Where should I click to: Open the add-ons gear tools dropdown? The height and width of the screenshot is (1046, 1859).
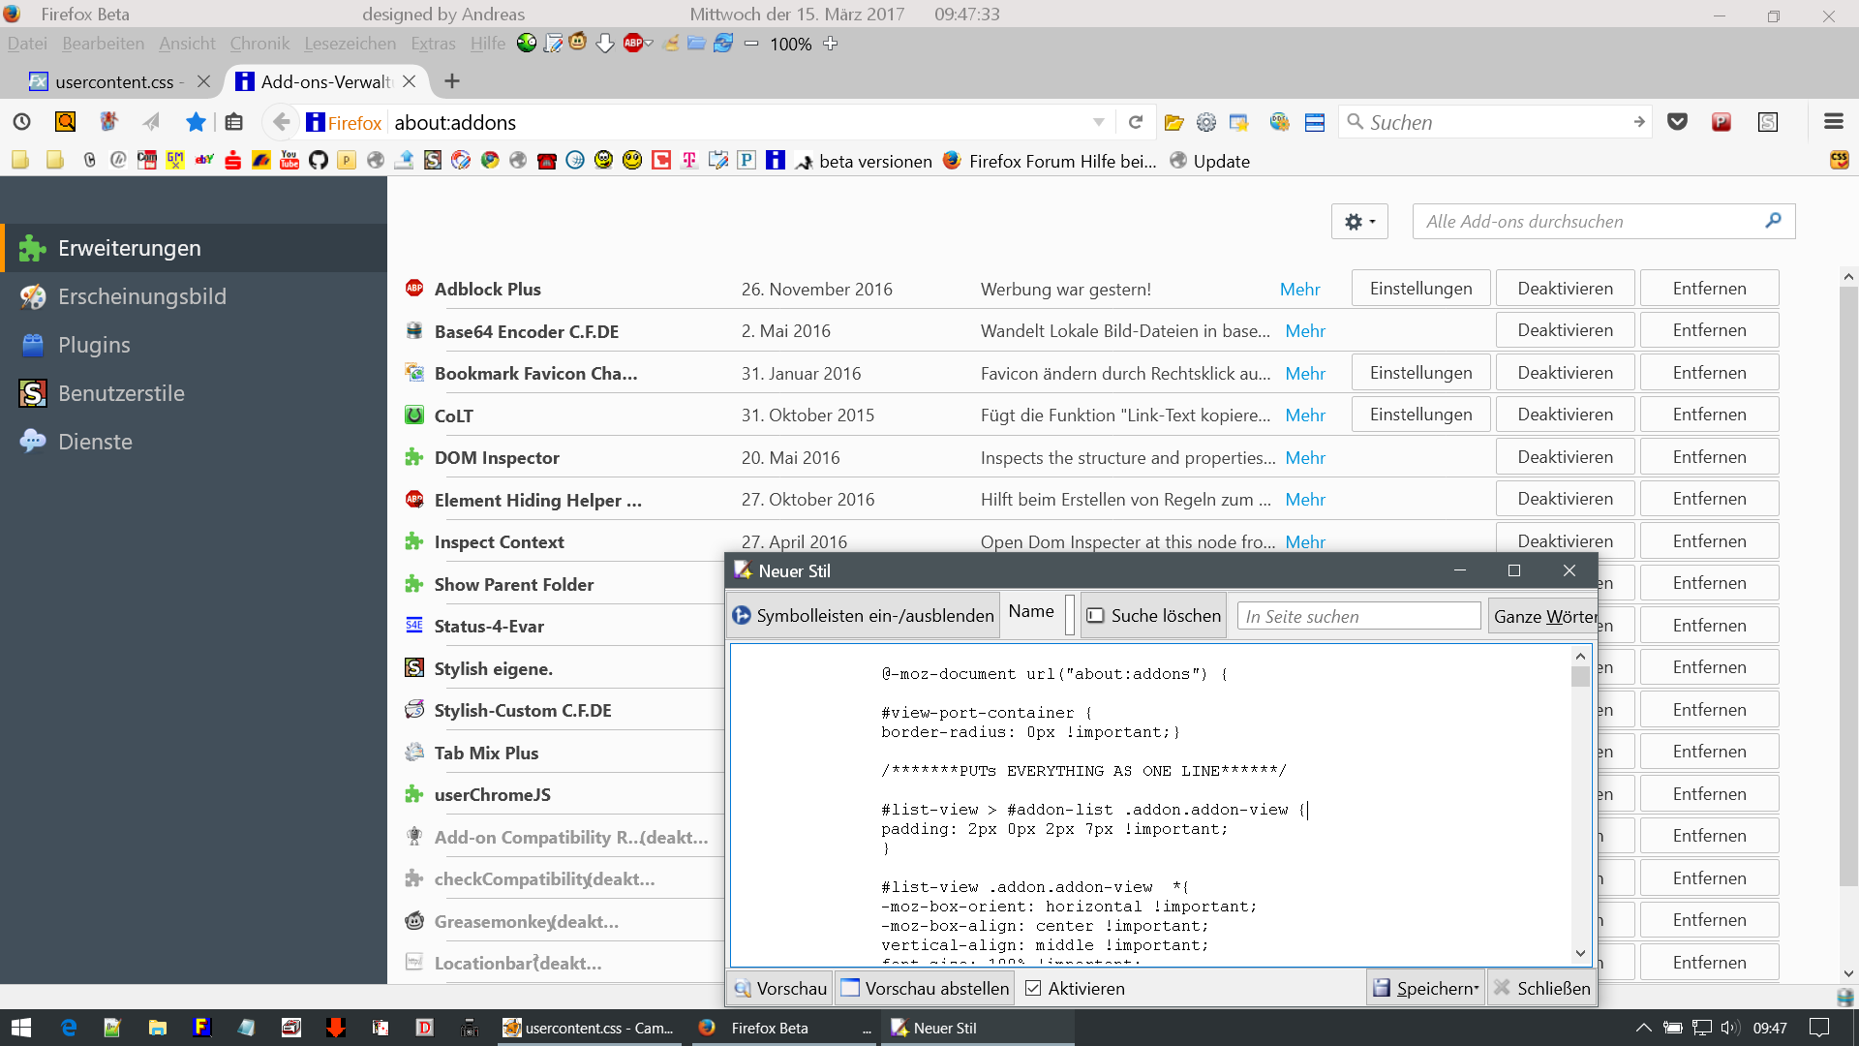point(1359,222)
